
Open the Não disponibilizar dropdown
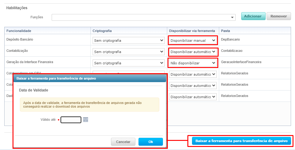coord(193,63)
